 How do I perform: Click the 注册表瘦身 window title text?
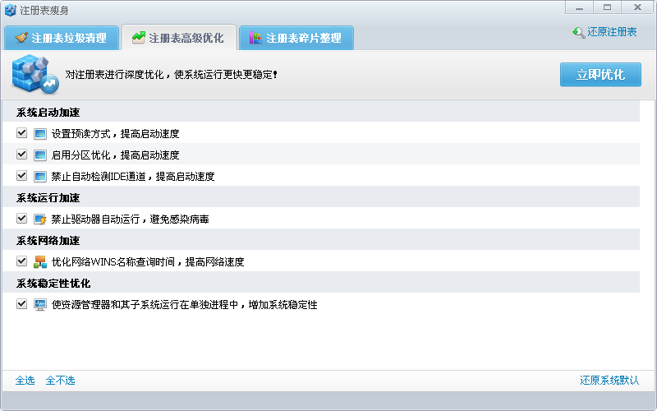coord(44,10)
